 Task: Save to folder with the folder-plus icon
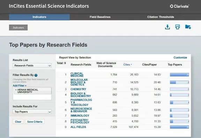188,27
